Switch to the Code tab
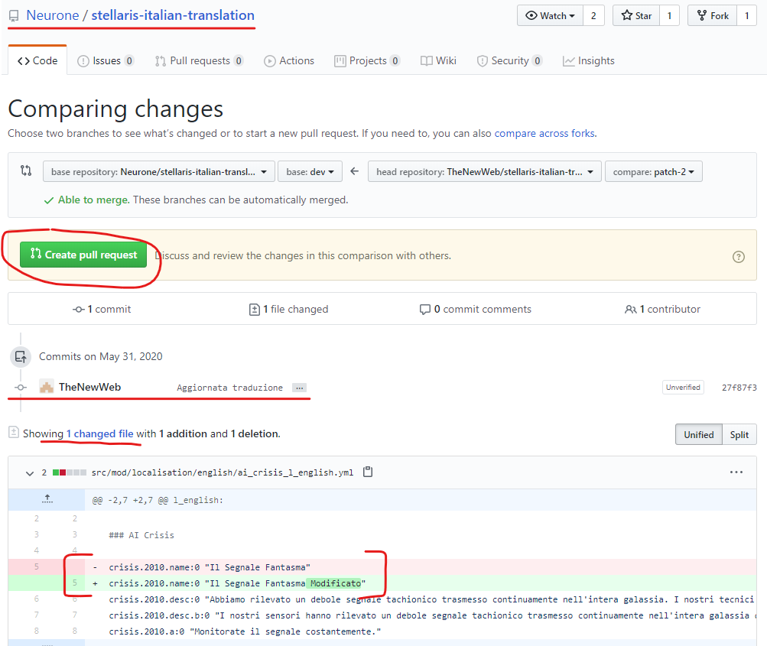Image resolution: width=767 pixels, height=646 pixels. 37,60
